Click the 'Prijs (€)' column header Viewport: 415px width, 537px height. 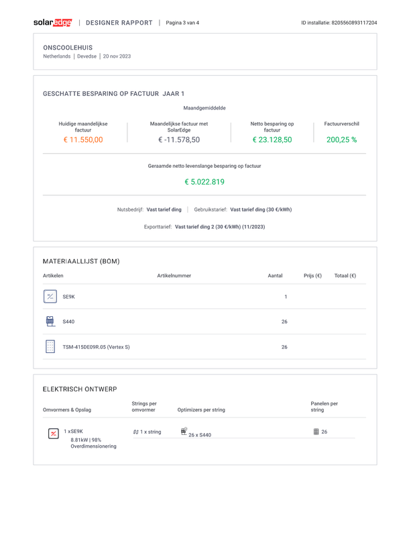(312, 276)
